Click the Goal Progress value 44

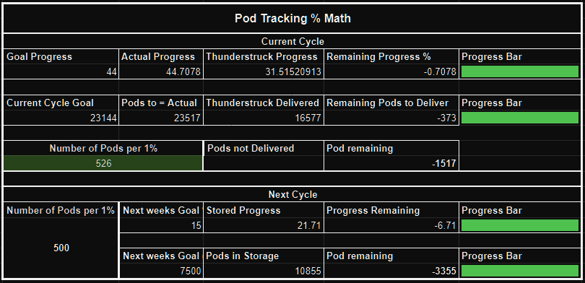61,71
